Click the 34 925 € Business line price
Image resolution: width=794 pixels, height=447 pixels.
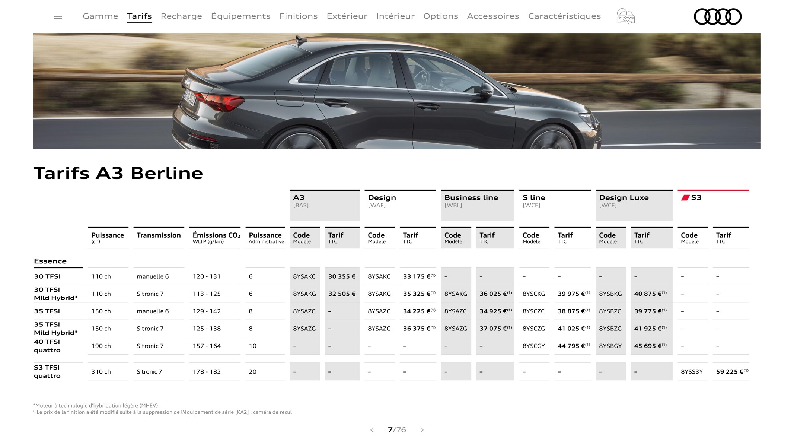(496, 311)
